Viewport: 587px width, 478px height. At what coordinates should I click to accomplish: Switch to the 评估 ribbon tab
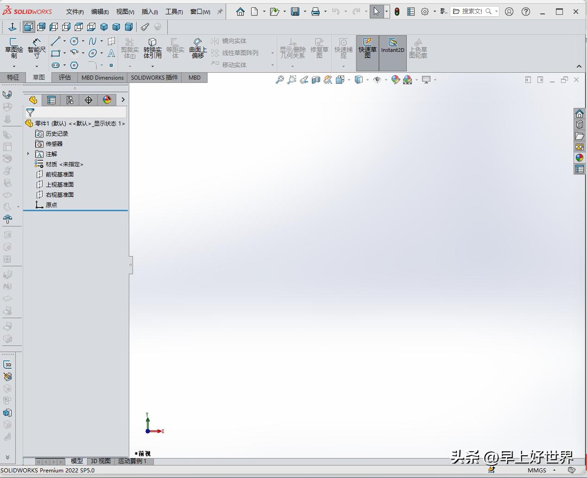64,77
